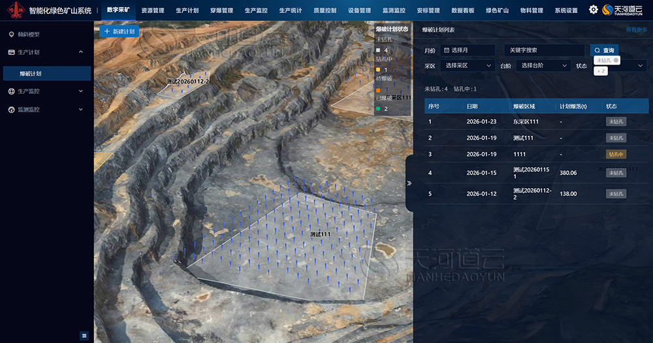The image size is (653, 343).
Task: Remove the 未钻孔 status filter tag
Action: click(x=616, y=60)
